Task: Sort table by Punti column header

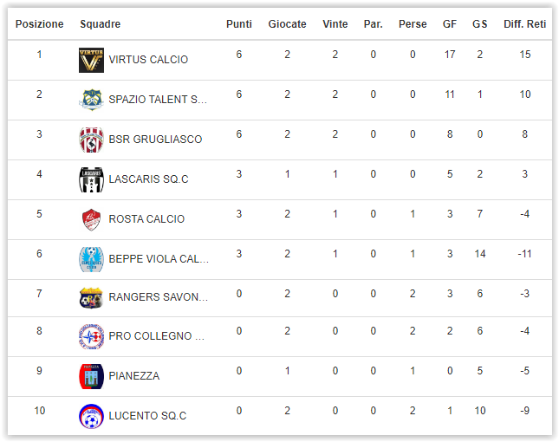Action: [x=239, y=24]
